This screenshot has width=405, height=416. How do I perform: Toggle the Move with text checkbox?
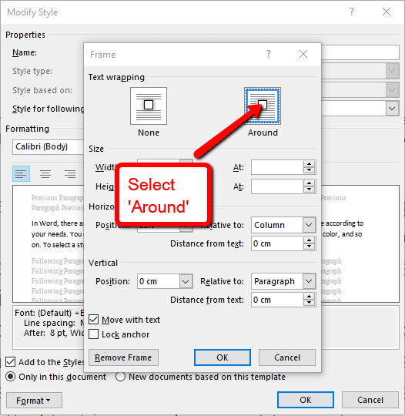(x=93, y=320)
